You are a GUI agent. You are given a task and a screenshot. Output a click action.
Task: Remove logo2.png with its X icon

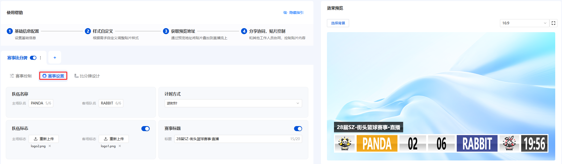pyautogui.click(x=50, y=146)
